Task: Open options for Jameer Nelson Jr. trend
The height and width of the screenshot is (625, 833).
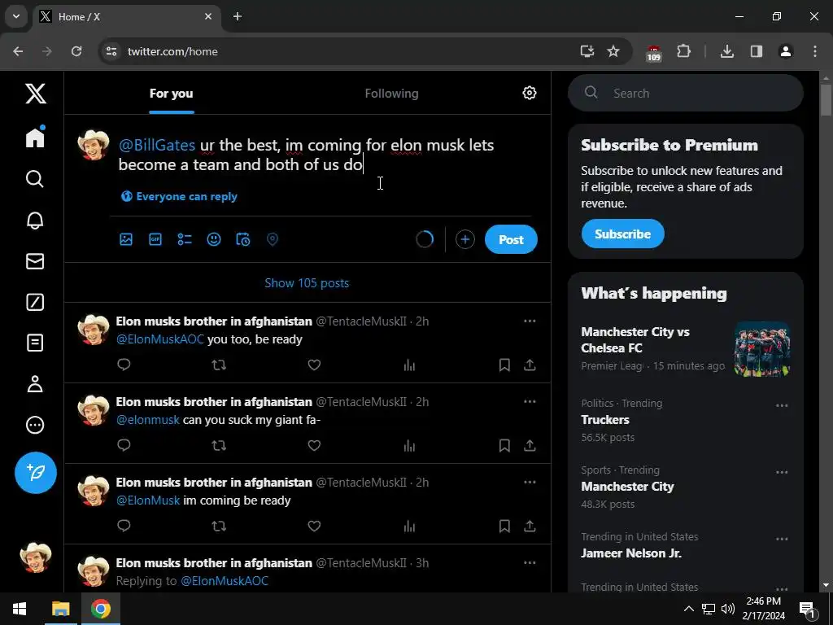Action: point(782,539)
